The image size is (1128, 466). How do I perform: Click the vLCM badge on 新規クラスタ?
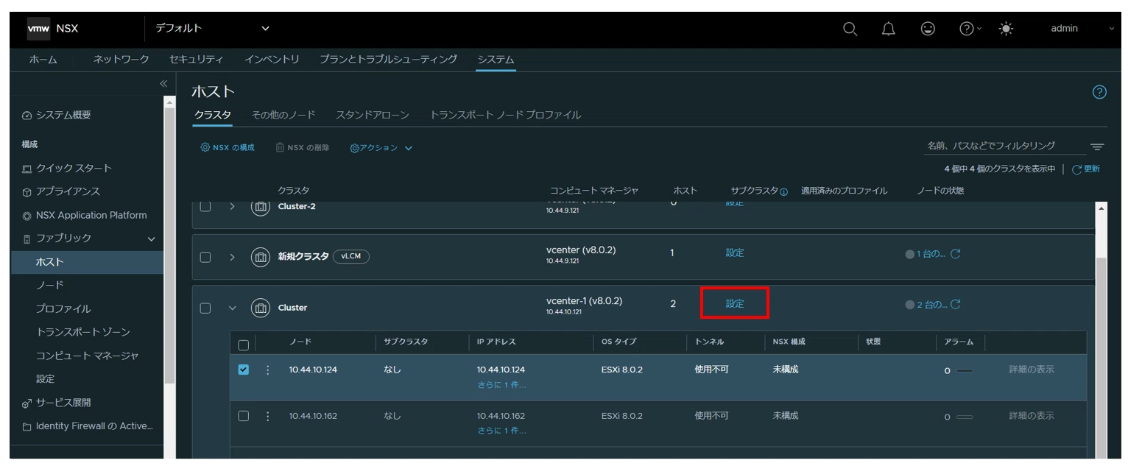(351, 257)
